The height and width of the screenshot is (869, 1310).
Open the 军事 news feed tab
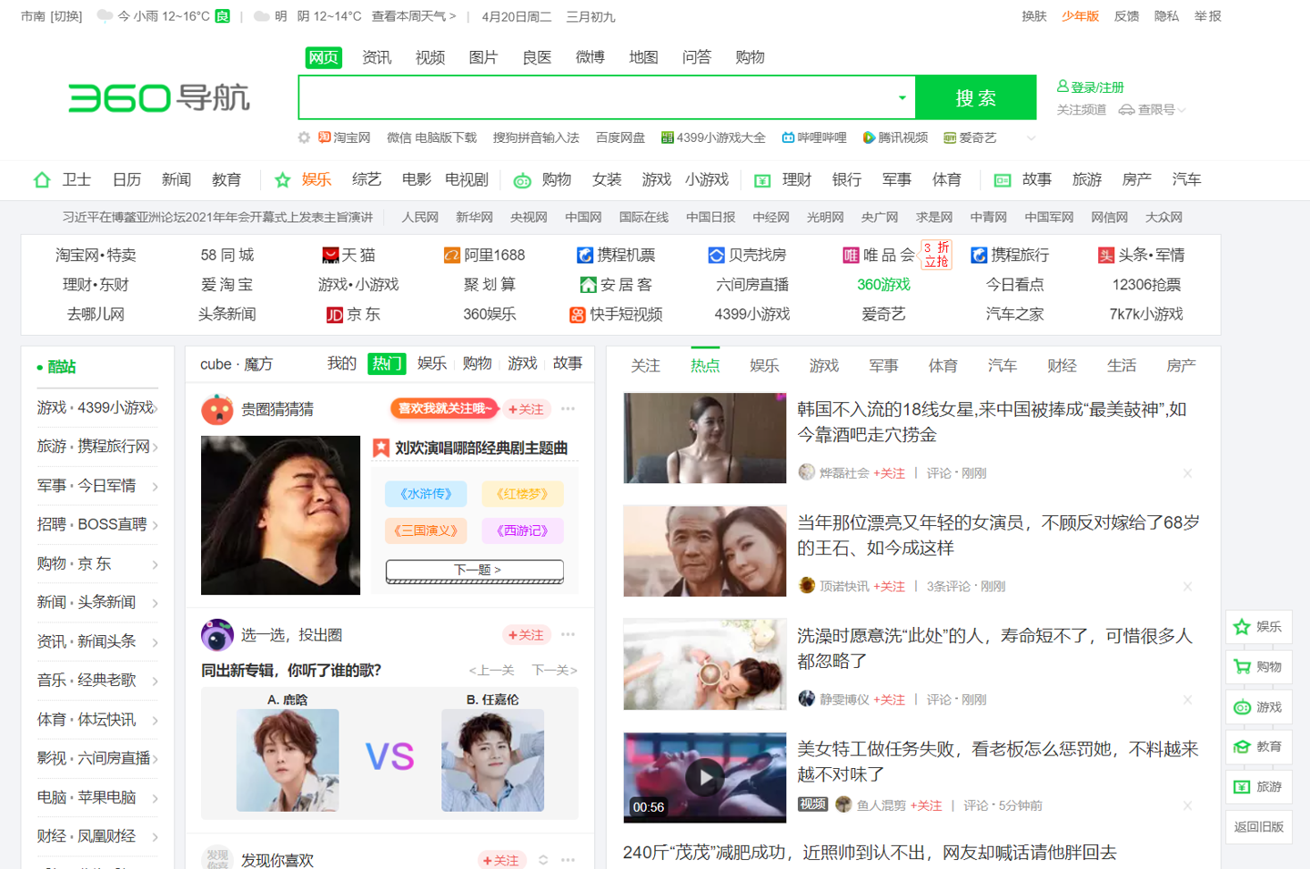(883, 366)
